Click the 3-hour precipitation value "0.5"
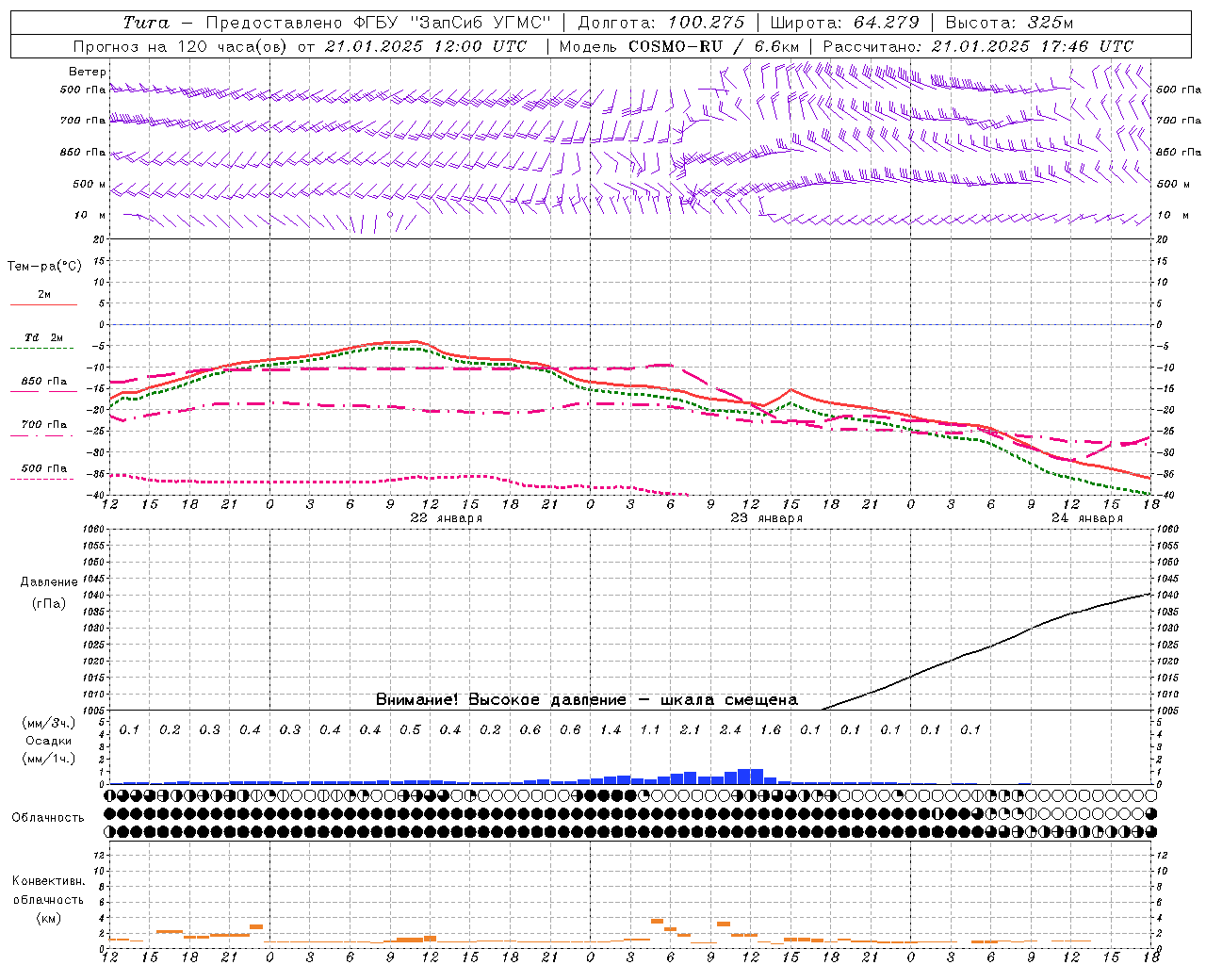1206x965 pixels. [410, 730]
